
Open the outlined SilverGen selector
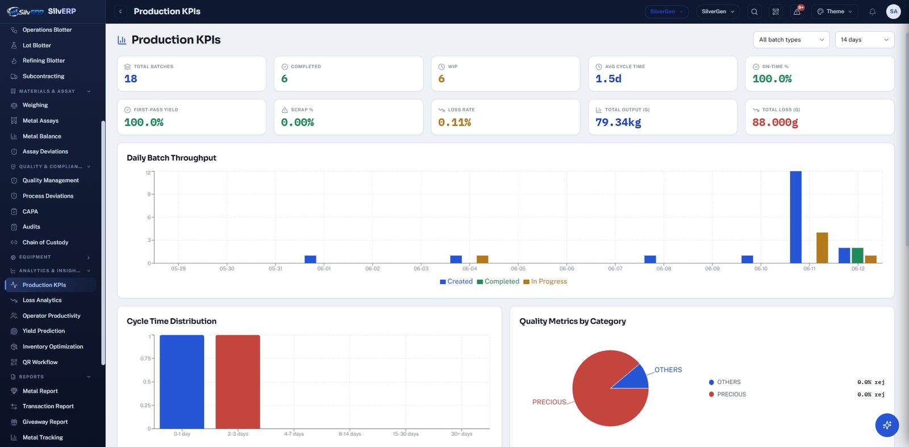click(667, 11)
